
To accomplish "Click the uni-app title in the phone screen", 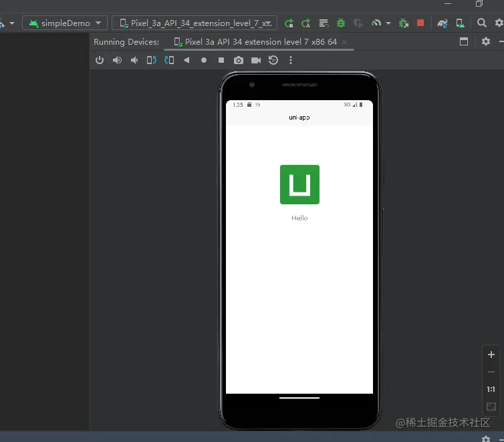I will [x=299, y=118].
